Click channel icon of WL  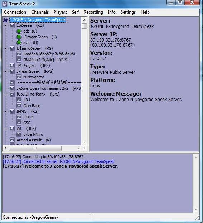click(x=12, y=129)
